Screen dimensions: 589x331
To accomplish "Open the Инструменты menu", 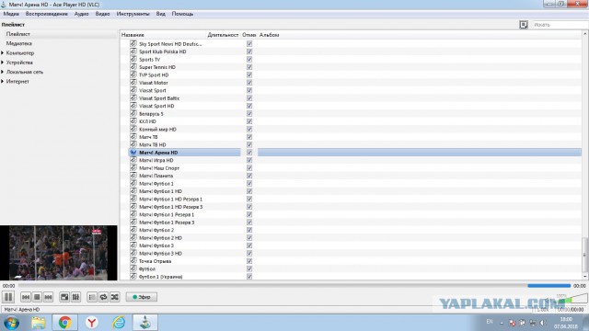I will 133,14.
